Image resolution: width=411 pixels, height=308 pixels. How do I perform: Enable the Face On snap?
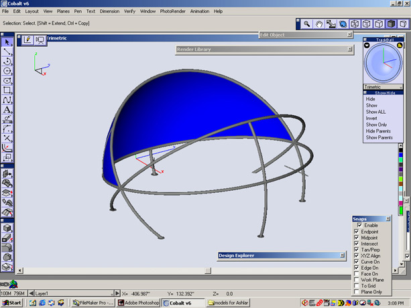[x=357, y=274]
